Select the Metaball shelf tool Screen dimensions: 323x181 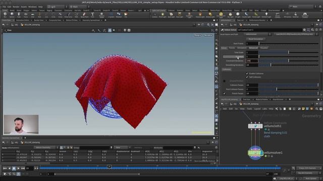pos(119,15)
